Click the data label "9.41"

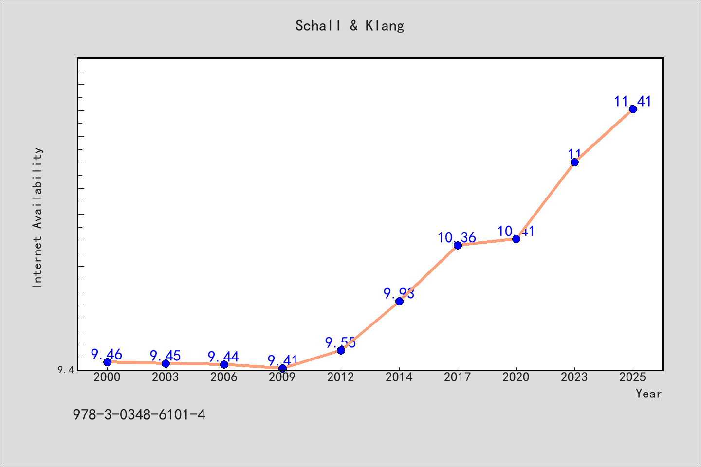pos(282,360)
